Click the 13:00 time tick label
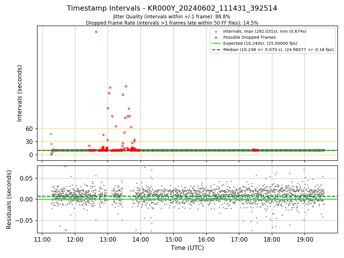The image size is (344, 258). coord(108,239)
